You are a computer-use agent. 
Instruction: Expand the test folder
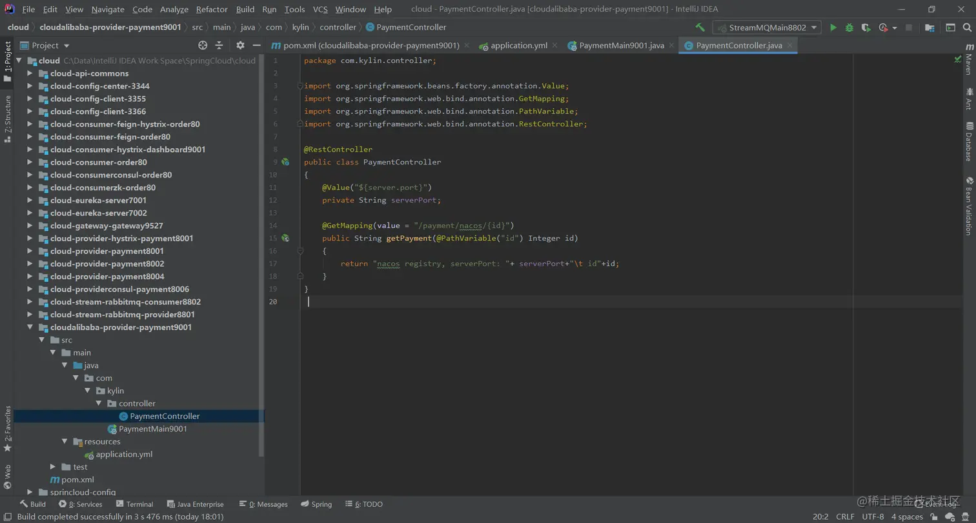click(53, 467)
